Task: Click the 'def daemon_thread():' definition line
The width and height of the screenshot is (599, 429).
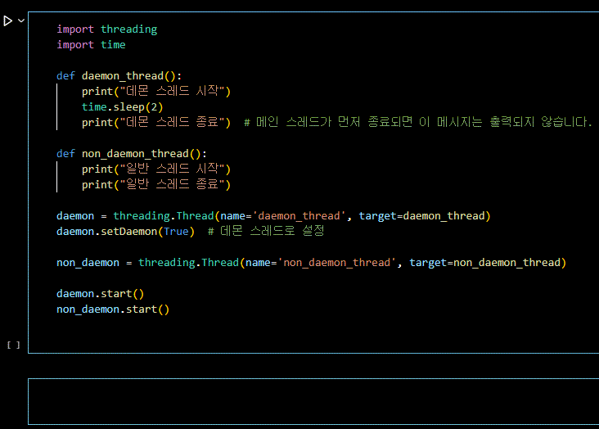Action: (x=119, y=75)
